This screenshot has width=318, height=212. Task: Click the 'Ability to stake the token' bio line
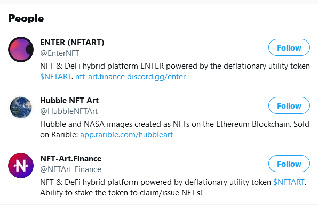click(121, 193)
